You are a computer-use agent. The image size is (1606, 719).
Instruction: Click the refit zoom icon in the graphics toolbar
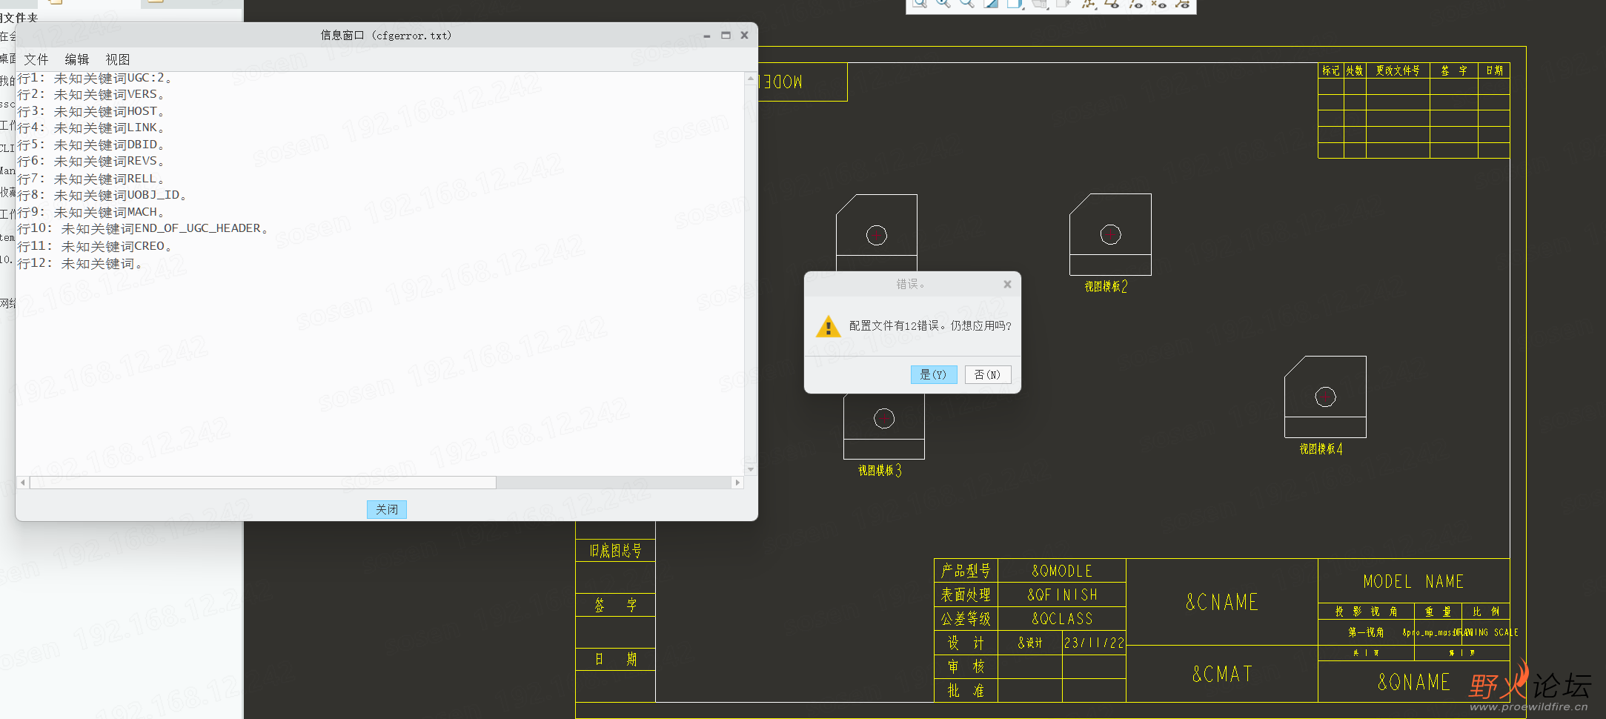(920, 3)
